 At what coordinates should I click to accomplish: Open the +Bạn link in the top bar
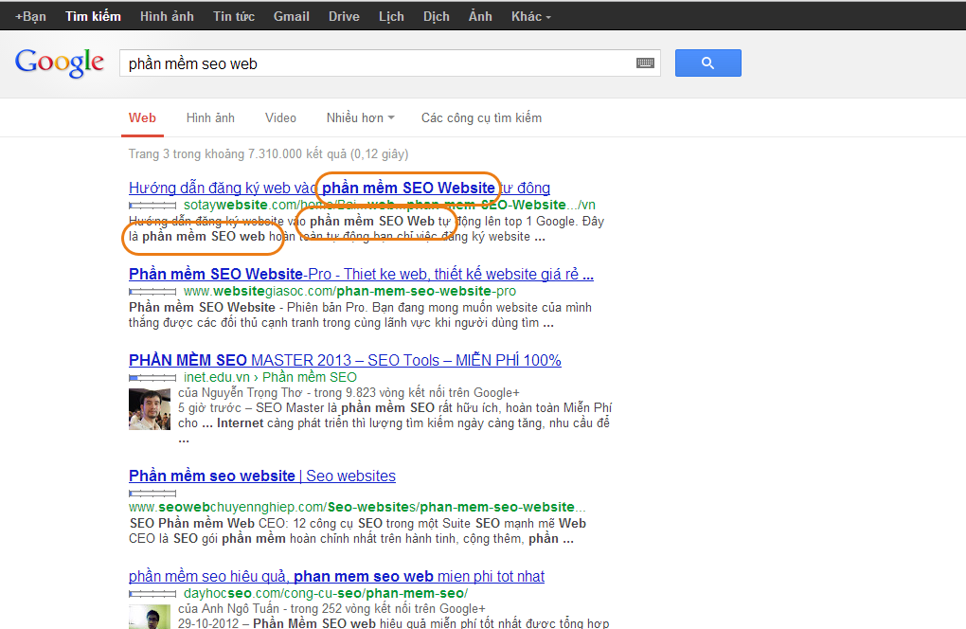point(31,17)
